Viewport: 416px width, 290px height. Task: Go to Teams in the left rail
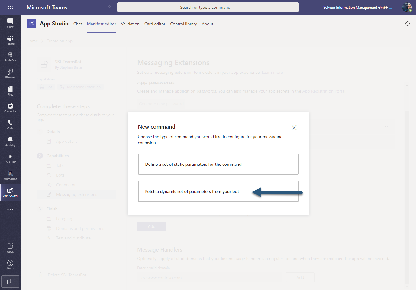[x=10, y=40]
